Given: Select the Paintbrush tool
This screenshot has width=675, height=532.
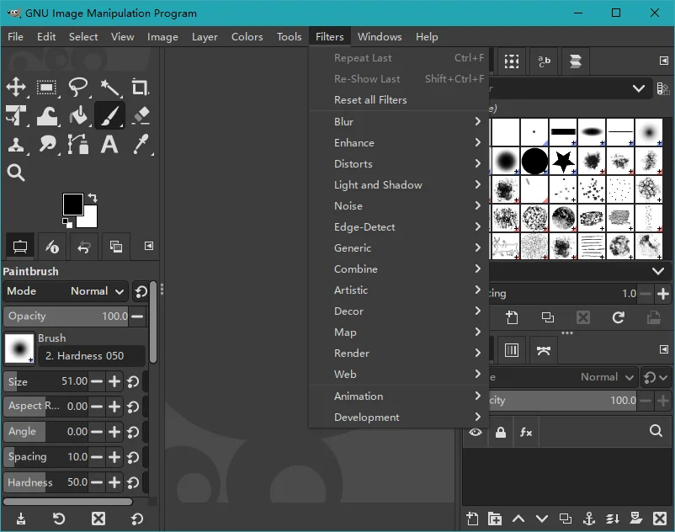Looking at the screenshot, I should point(109,115).
